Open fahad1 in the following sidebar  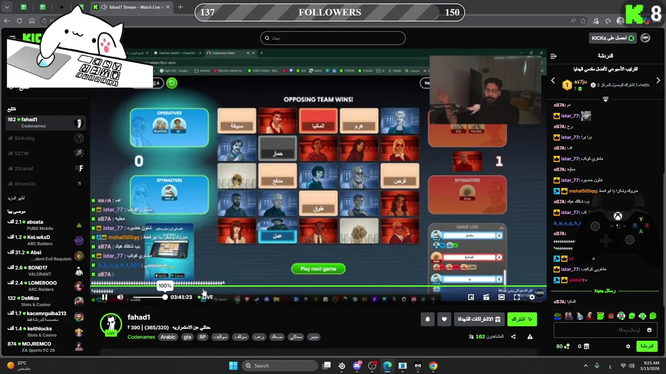(x=46, y=123)
